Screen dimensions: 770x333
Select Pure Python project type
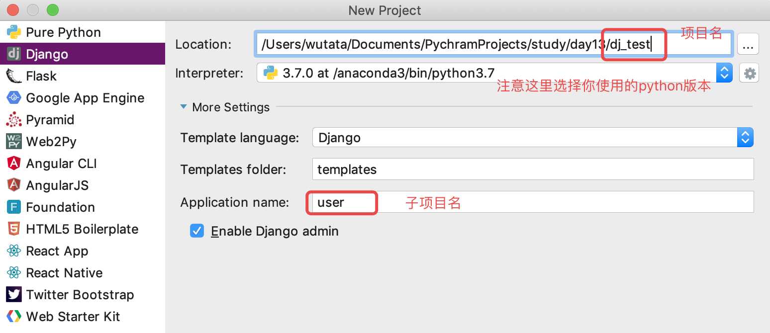63,32
